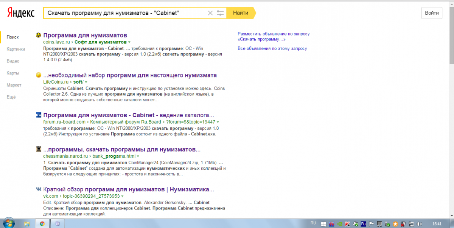Open the first result Программа для нумизматов

click(x=85, y=35)
